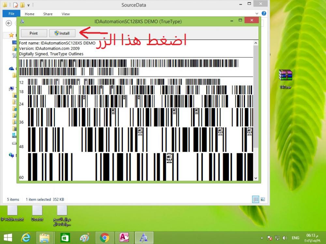Open Paint from taskbar
This screenshot has width=326, height=244.
[85, 237]
